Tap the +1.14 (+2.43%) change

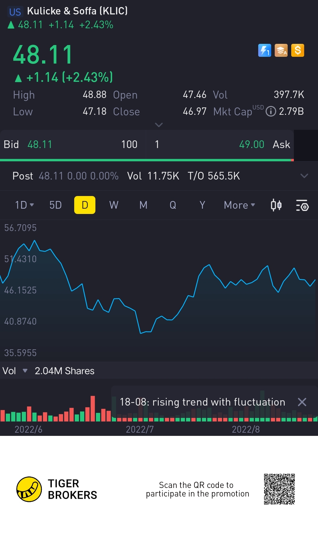point(69,77)
